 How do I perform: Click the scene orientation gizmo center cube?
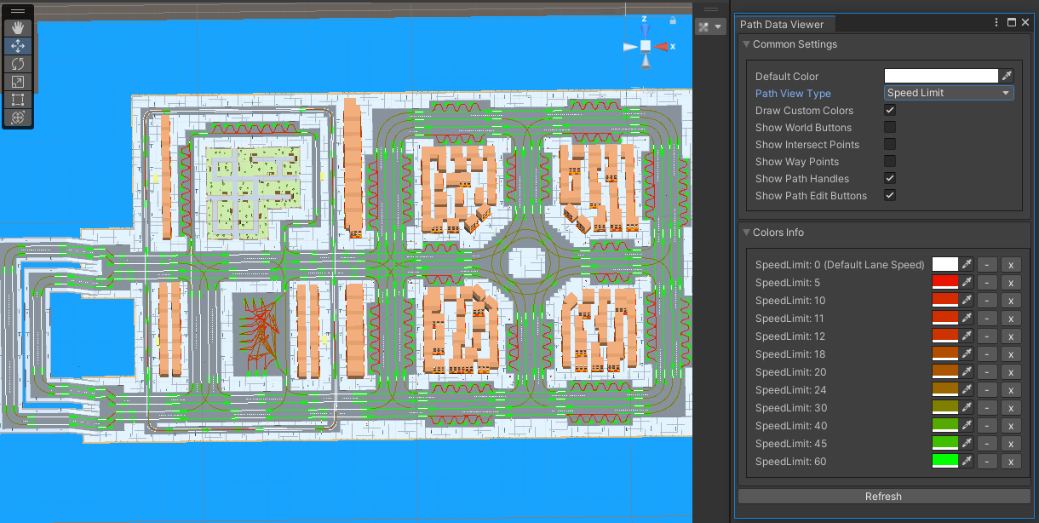[646, 46]
